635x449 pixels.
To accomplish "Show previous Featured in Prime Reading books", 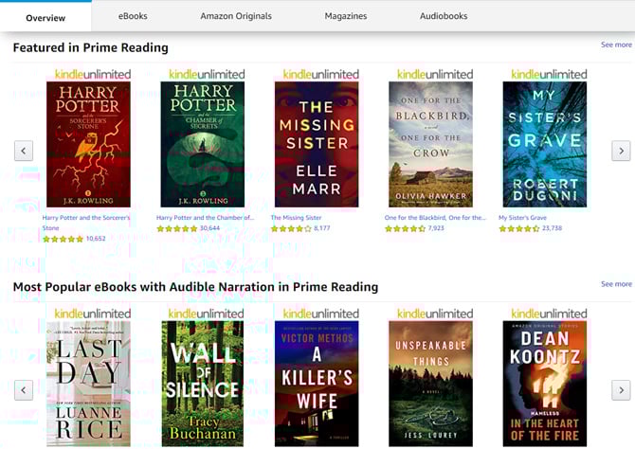I will pyautogui.click(x=24, y=151).
